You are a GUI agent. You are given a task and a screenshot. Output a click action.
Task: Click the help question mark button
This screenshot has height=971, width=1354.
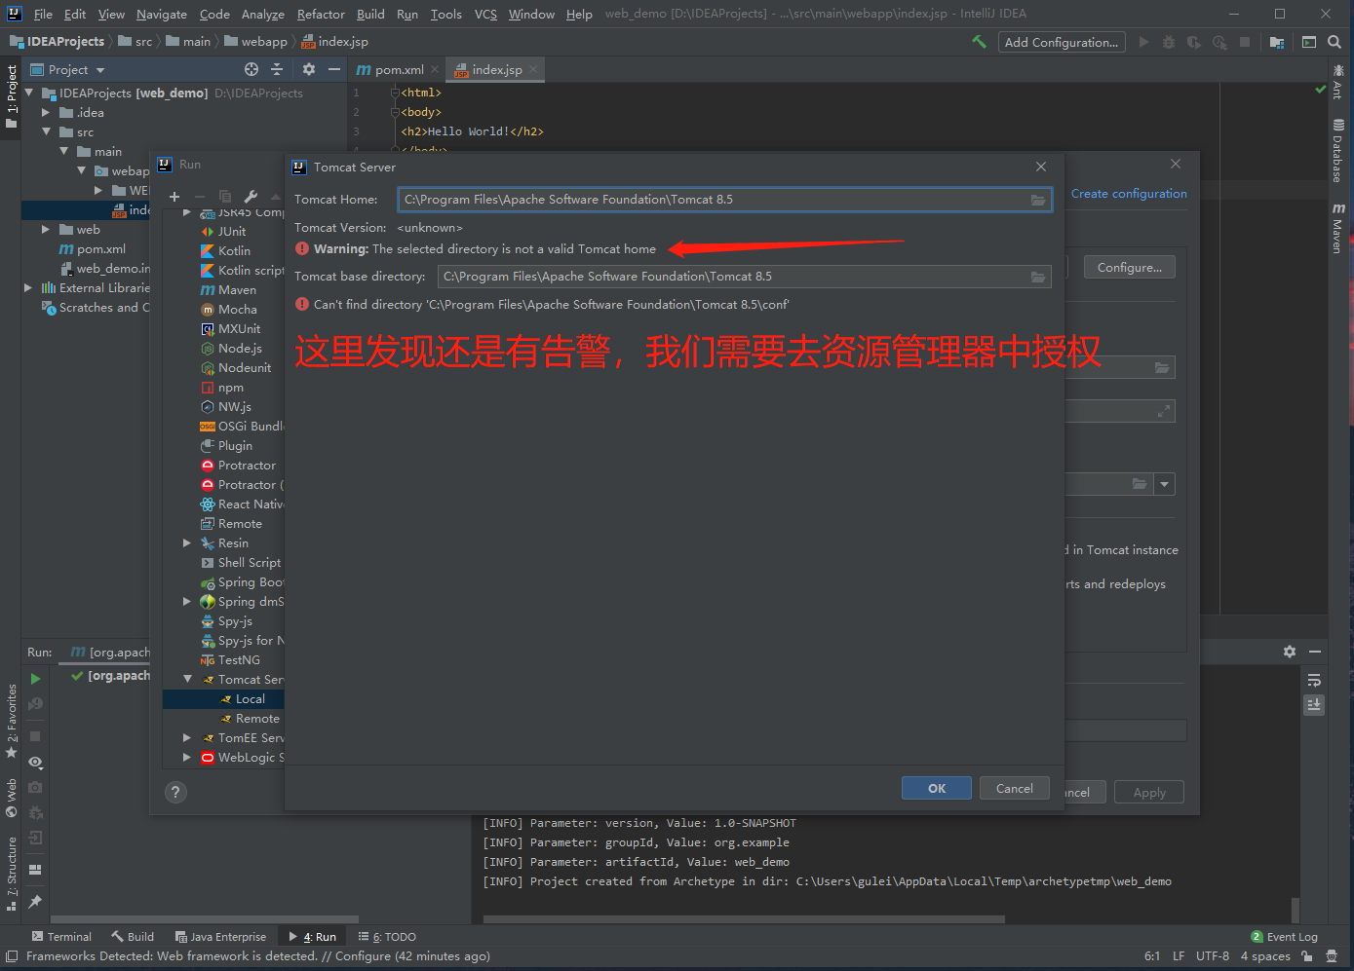(x=176, y=792)
